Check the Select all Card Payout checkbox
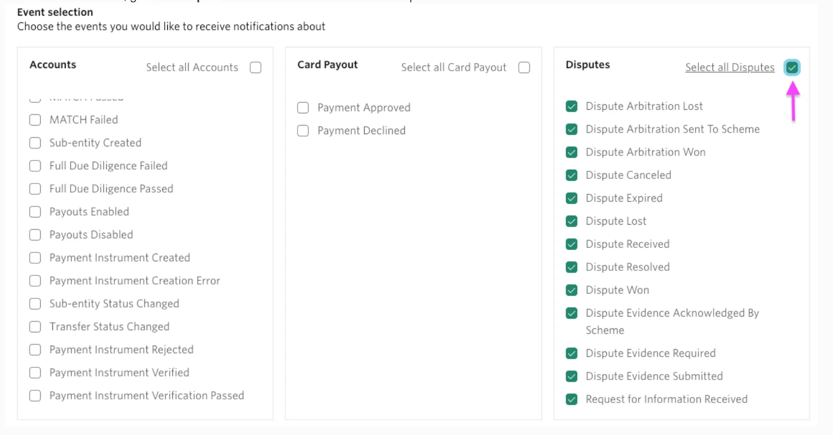 point(524,68)
